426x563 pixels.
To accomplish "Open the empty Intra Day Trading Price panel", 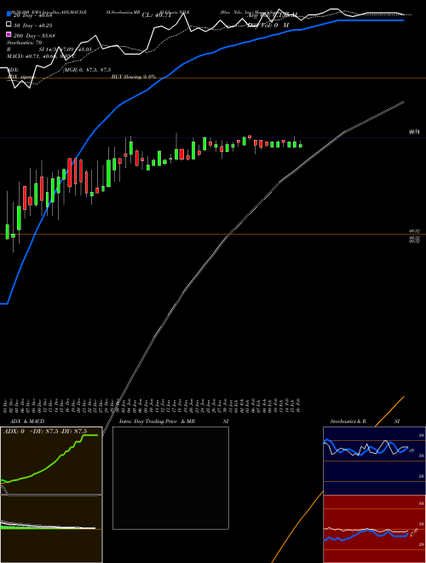I will click(170, 478).
